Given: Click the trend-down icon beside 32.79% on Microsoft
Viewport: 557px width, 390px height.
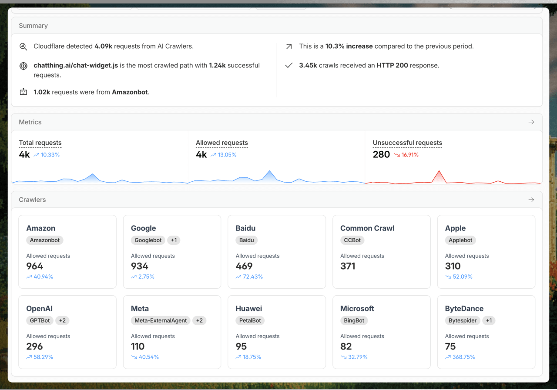Looking at the screenshot, I should click(343, 357).
